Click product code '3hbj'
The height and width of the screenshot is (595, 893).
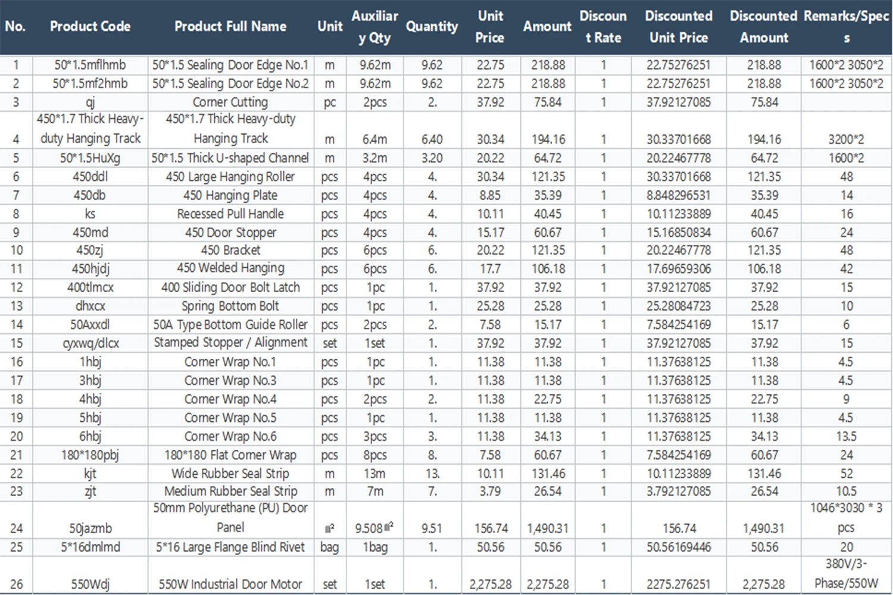[90, 381]
